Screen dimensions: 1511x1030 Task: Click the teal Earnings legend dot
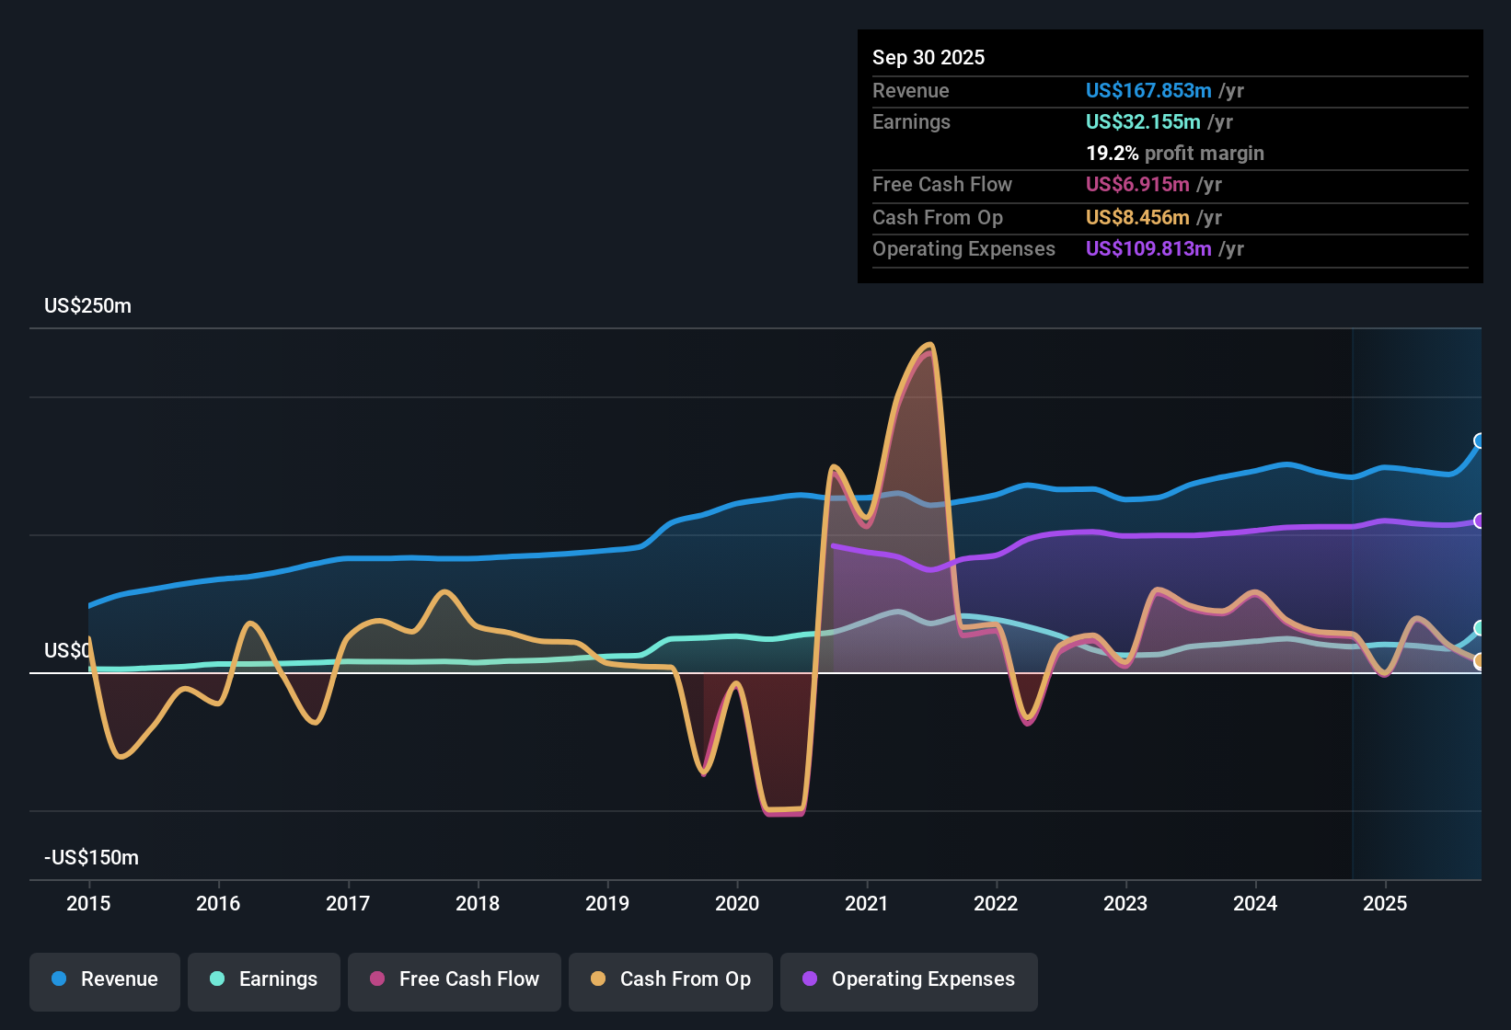[216, 979]
